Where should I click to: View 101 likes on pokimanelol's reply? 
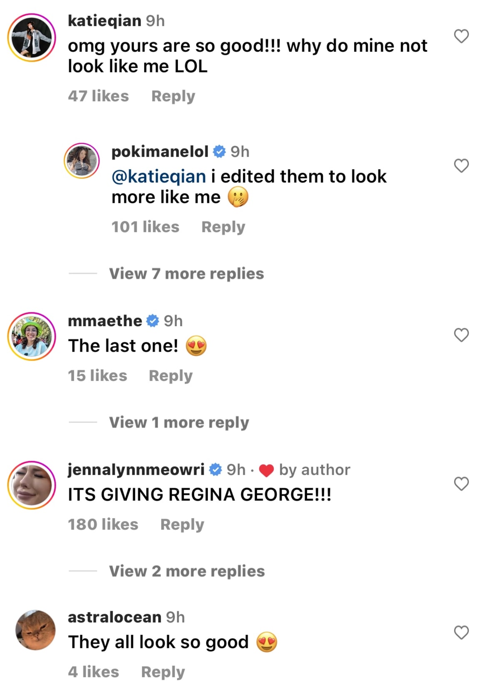pos(145,227)
